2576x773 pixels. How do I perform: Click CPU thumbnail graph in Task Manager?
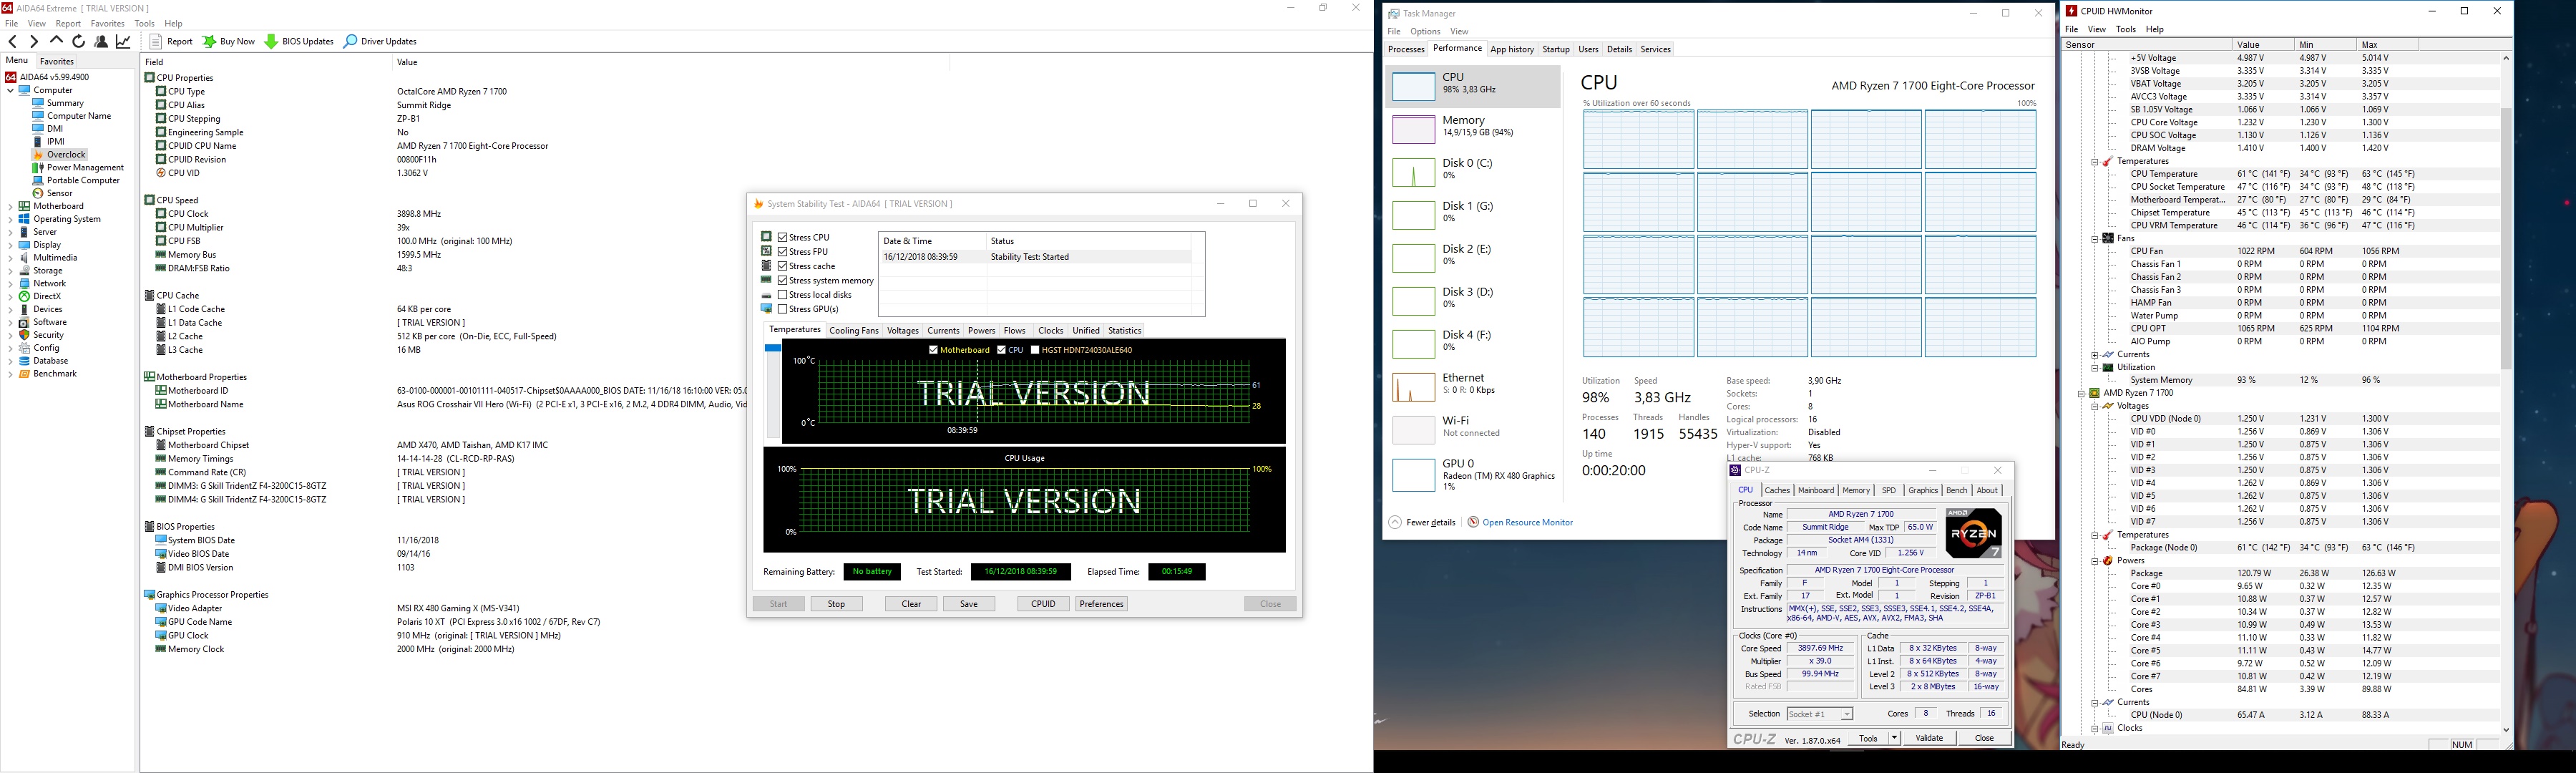[1413, 86]
